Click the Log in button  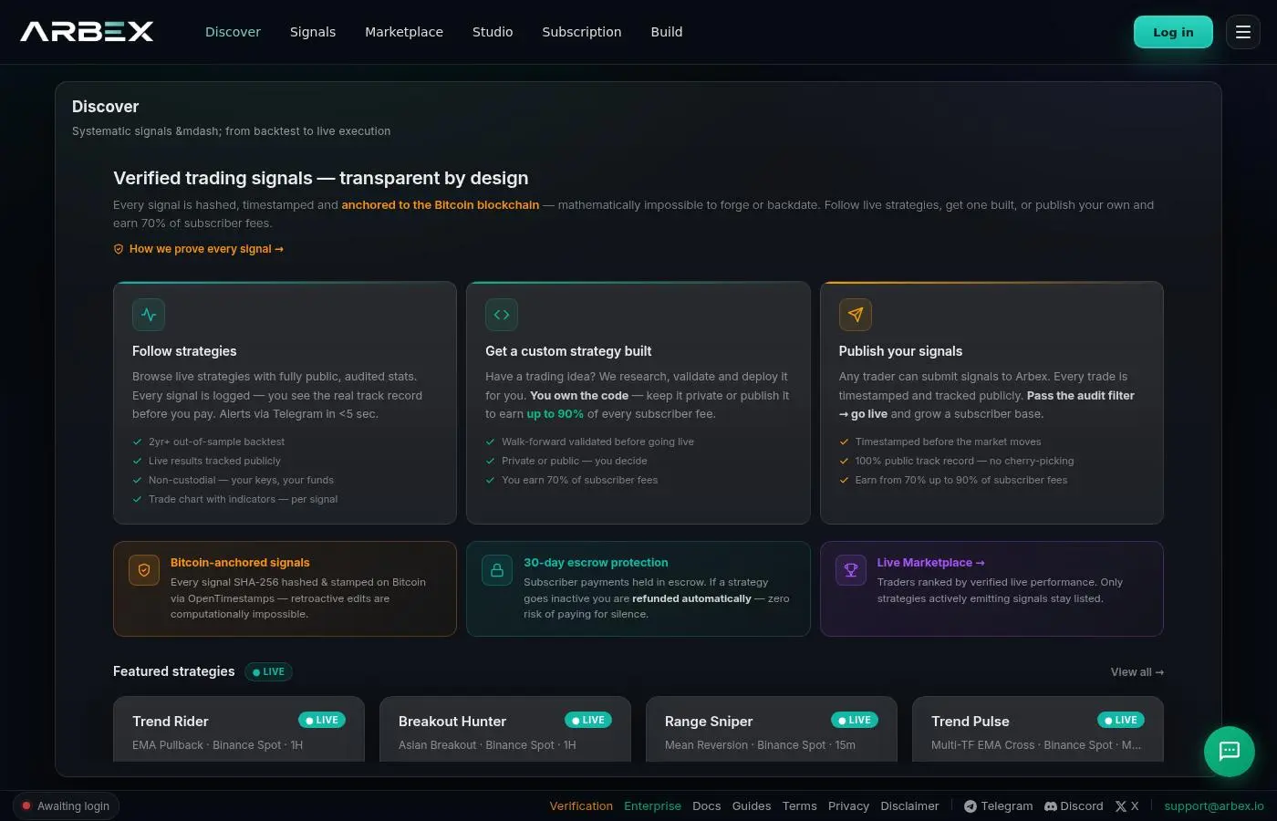1173,32
